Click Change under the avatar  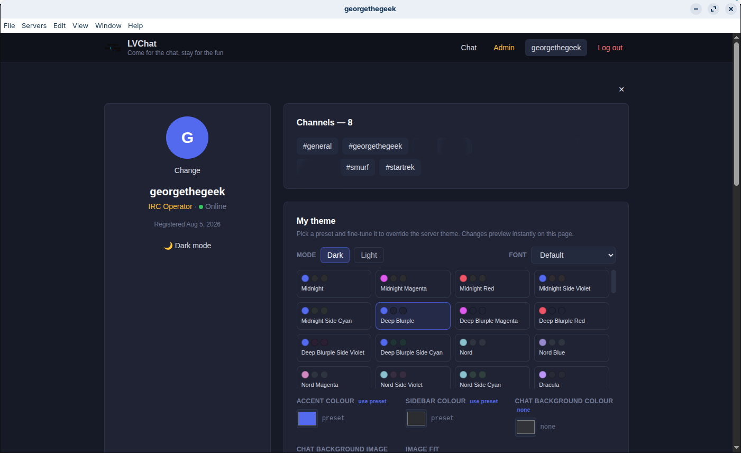(187, 170)
